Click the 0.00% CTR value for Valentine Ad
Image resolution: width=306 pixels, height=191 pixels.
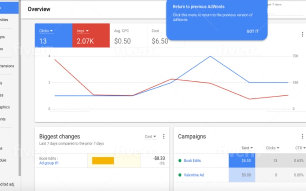299,175
